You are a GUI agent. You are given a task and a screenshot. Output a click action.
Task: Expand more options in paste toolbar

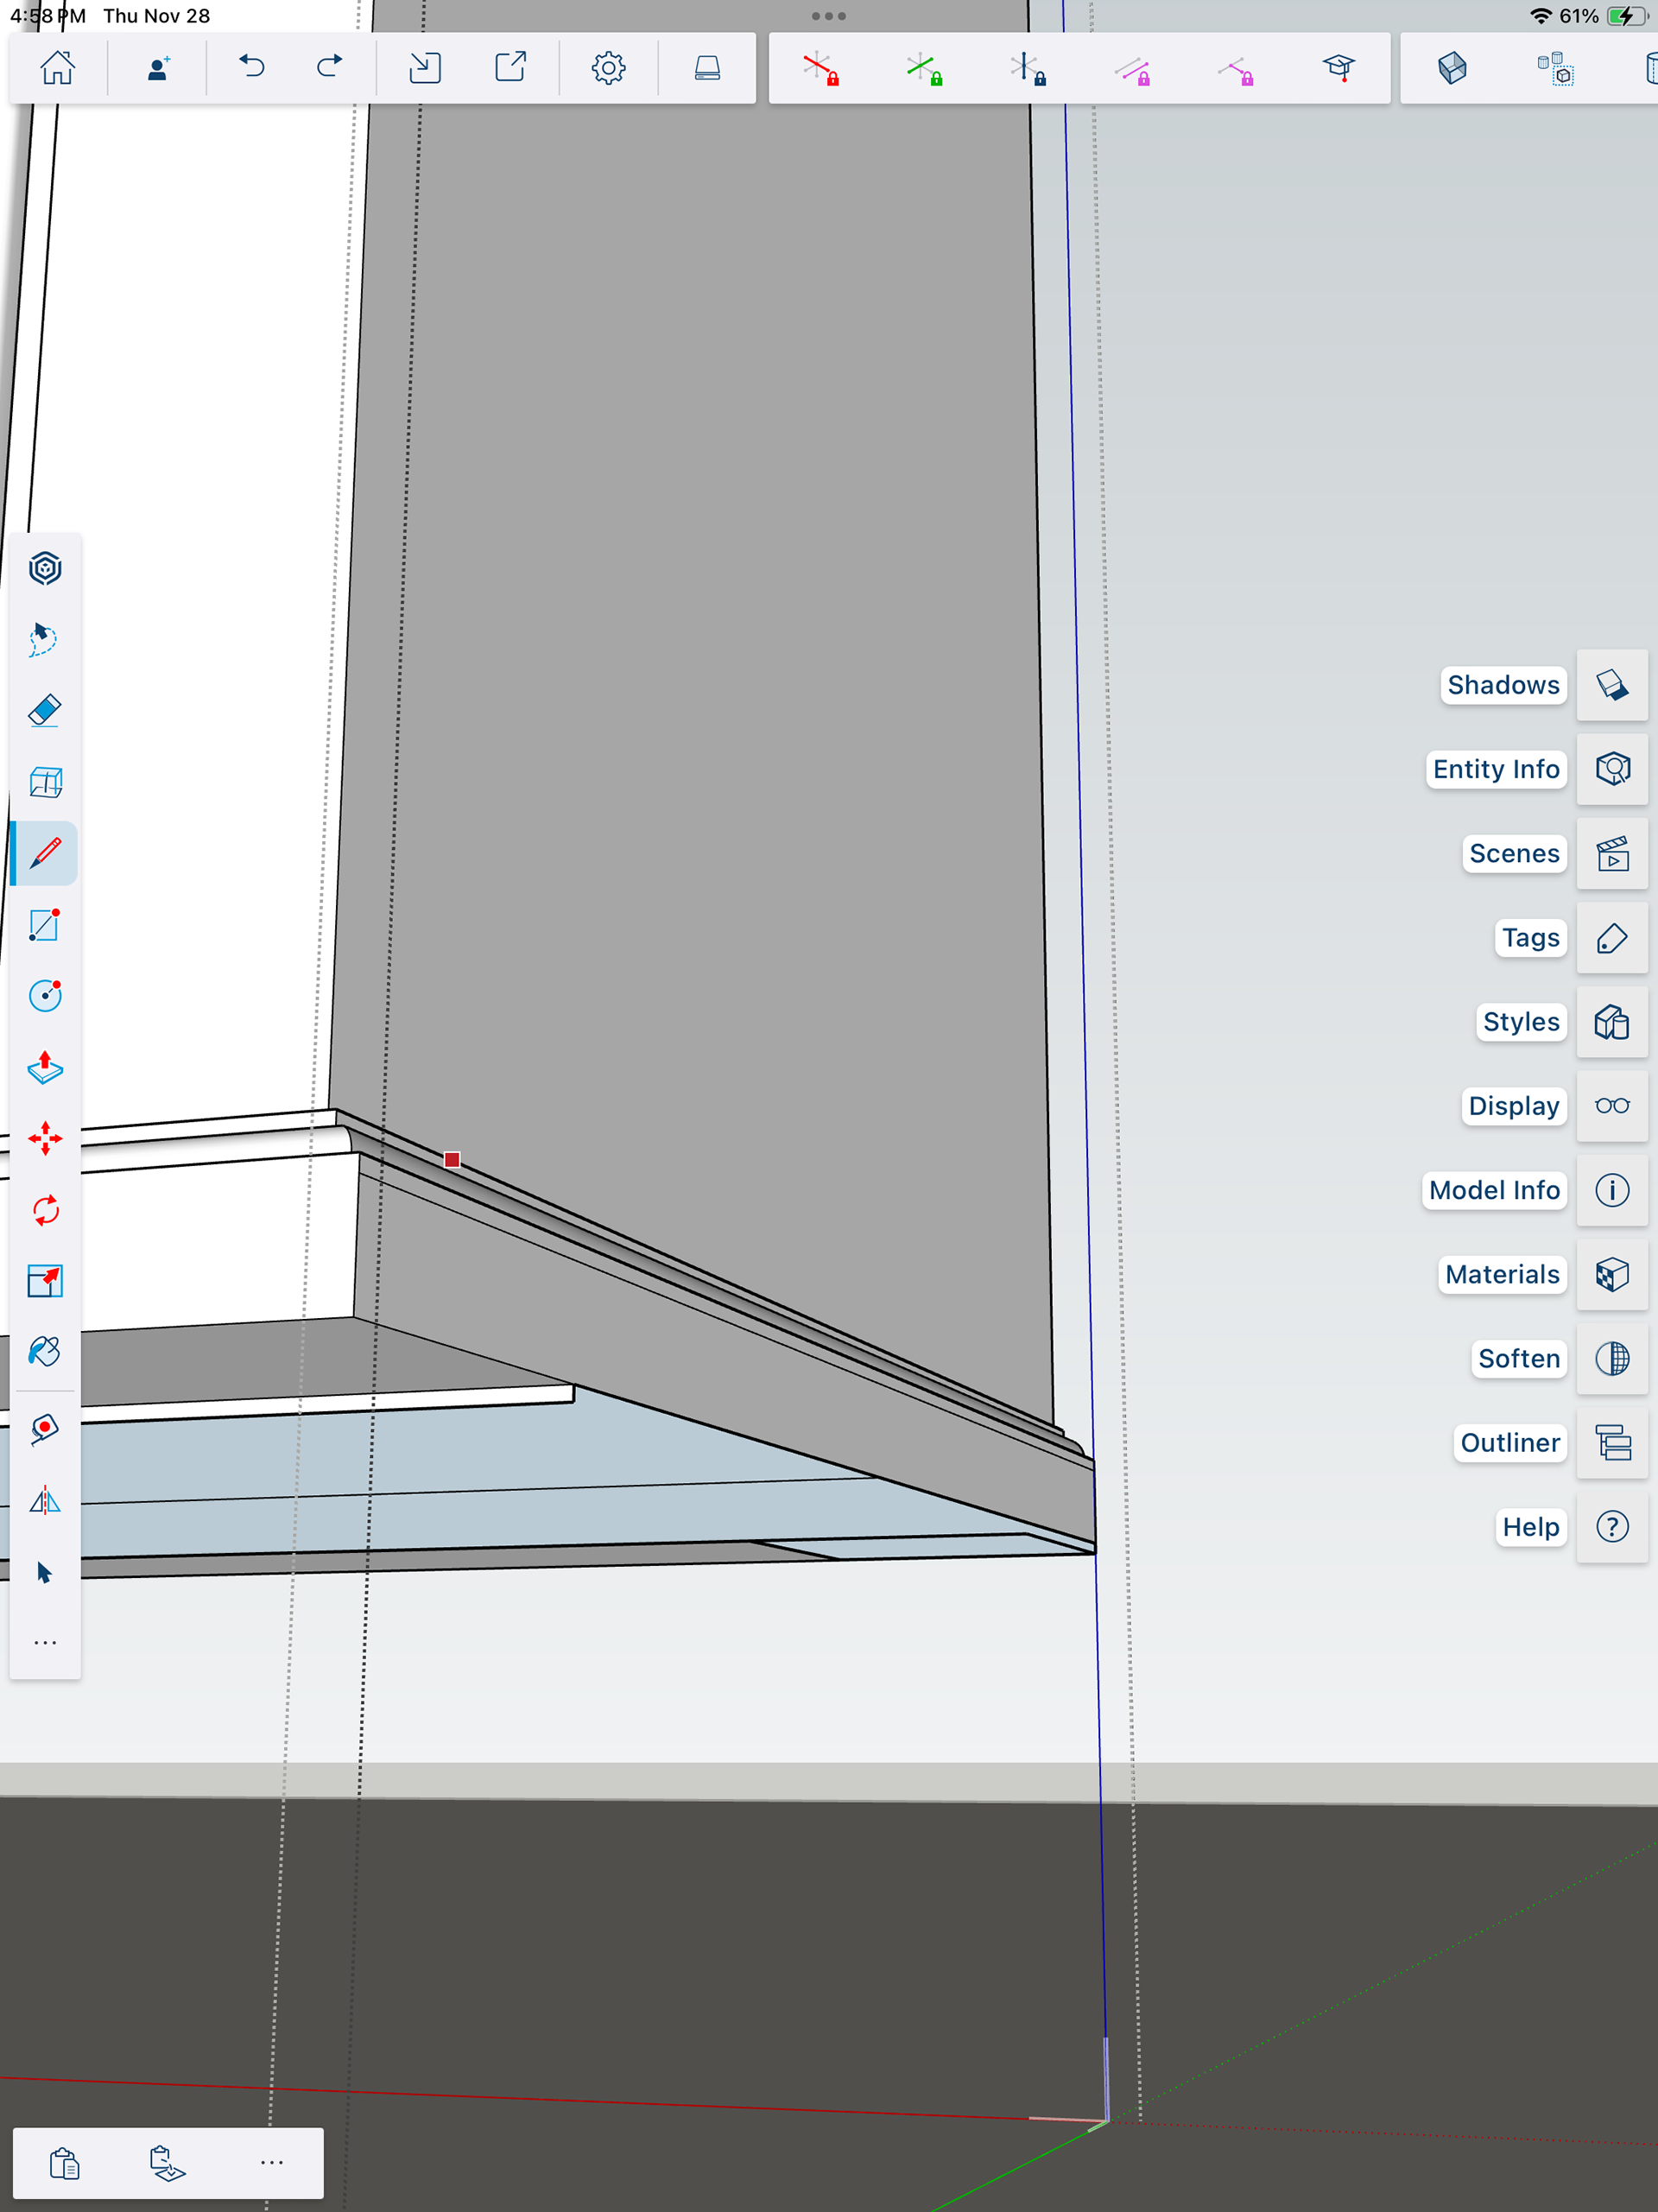click(x=271, y=2163)
